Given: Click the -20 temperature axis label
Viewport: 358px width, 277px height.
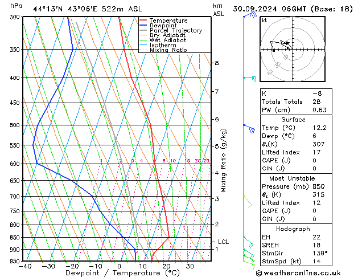Looking at the screenshot, I should (72, 266).
